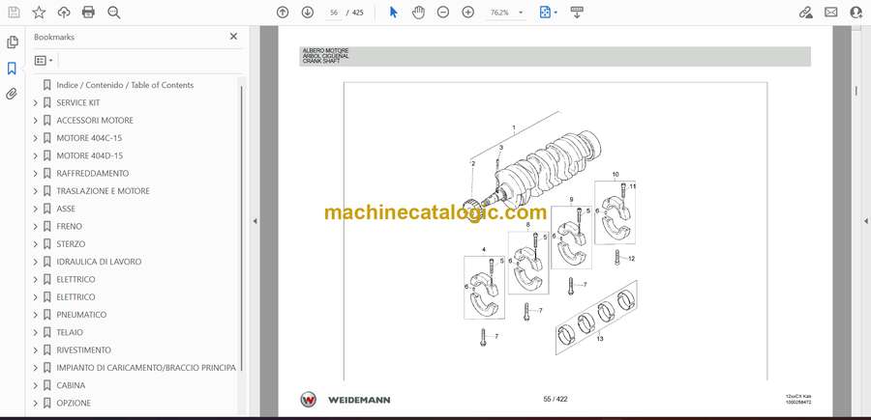
Task: Click the 55 / 422 page footer
Action: click(x=555, y=399)
